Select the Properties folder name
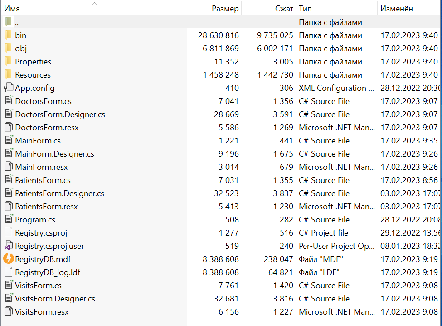 33,61
